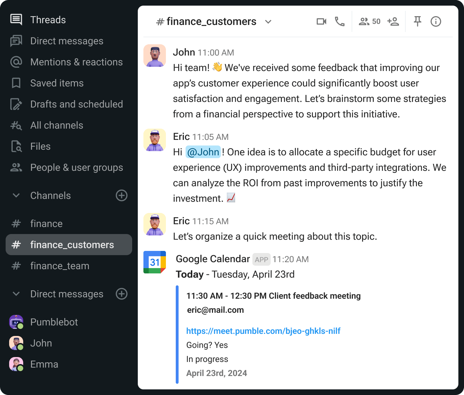This screenshot has height=395, width=464.
Task: Add a member with the person-plus icon
Action: click(x=393, y=21)
